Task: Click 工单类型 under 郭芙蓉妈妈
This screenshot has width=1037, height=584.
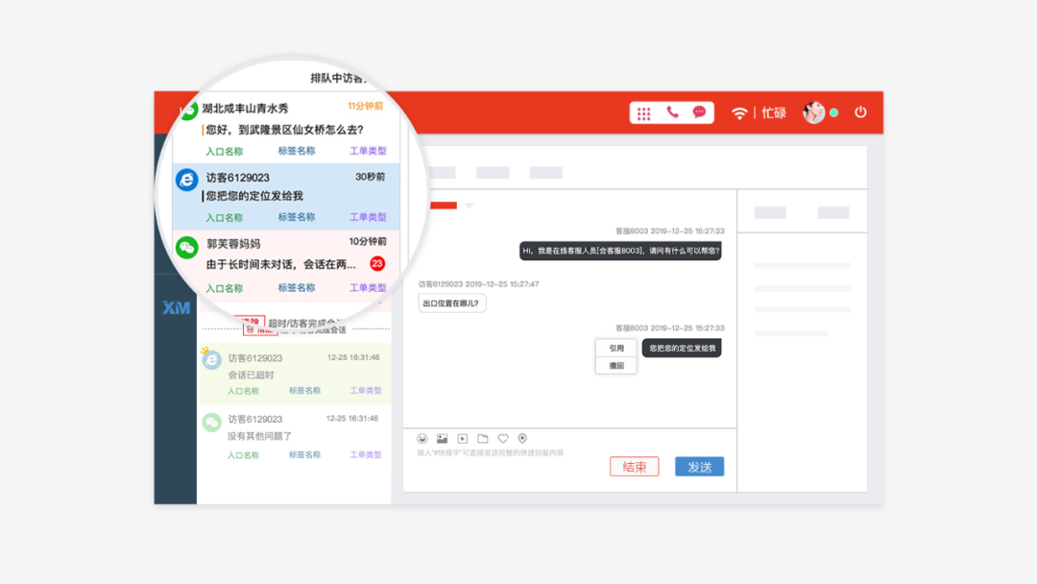Action: (x=368, y=288)
